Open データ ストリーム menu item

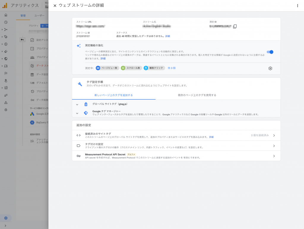[x=39, y=66]
